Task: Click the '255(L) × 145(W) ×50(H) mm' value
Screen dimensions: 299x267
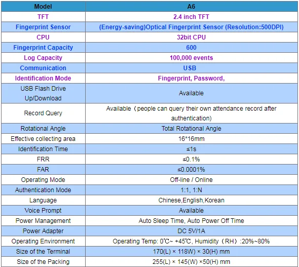Action: pos(191,262)
